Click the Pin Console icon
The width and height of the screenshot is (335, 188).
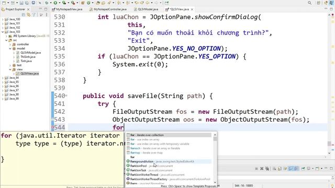303,169
